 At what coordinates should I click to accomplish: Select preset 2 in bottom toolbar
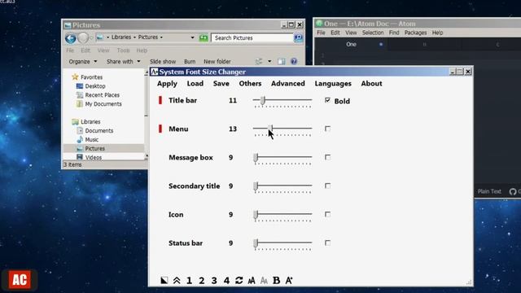(202, 280)
